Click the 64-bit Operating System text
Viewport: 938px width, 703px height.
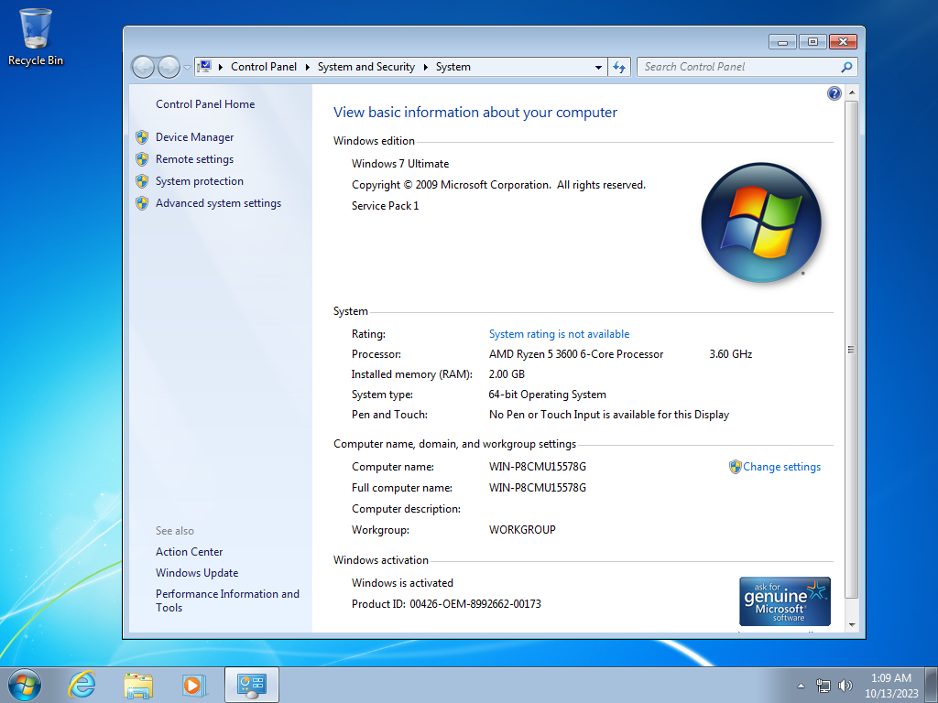click(x=548, y=395)
